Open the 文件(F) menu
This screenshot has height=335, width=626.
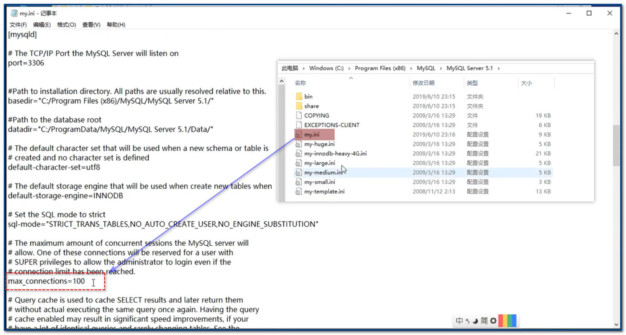(x=18, y=25)
